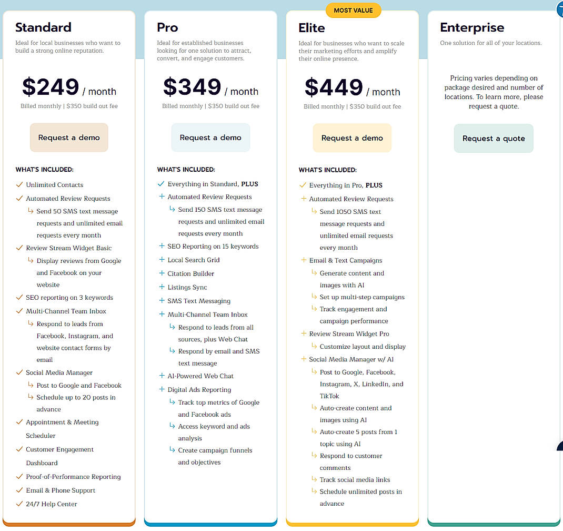
Task: Click the plus icon next to Listings Sync
Action: pos(162,287)
